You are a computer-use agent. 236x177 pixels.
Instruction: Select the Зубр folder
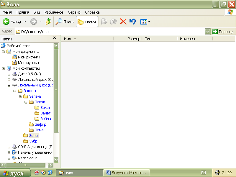(33, 141)
